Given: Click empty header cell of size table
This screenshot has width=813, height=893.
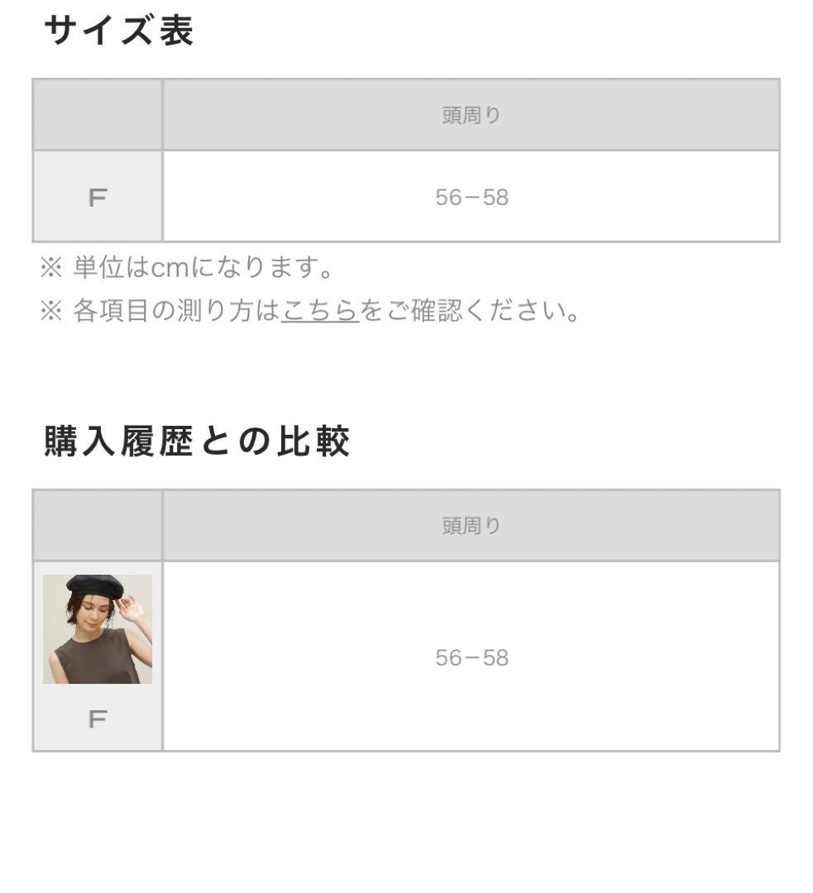Looking at the screenshot, I should point(98,116).
